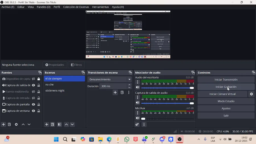Remove selected scene with Escenas trash icon
Image resolution: width=256 pixels, height=144 pixels.
point(52,124)
